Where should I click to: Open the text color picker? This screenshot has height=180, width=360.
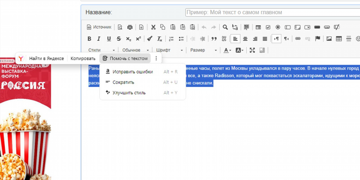pos(228,50)
